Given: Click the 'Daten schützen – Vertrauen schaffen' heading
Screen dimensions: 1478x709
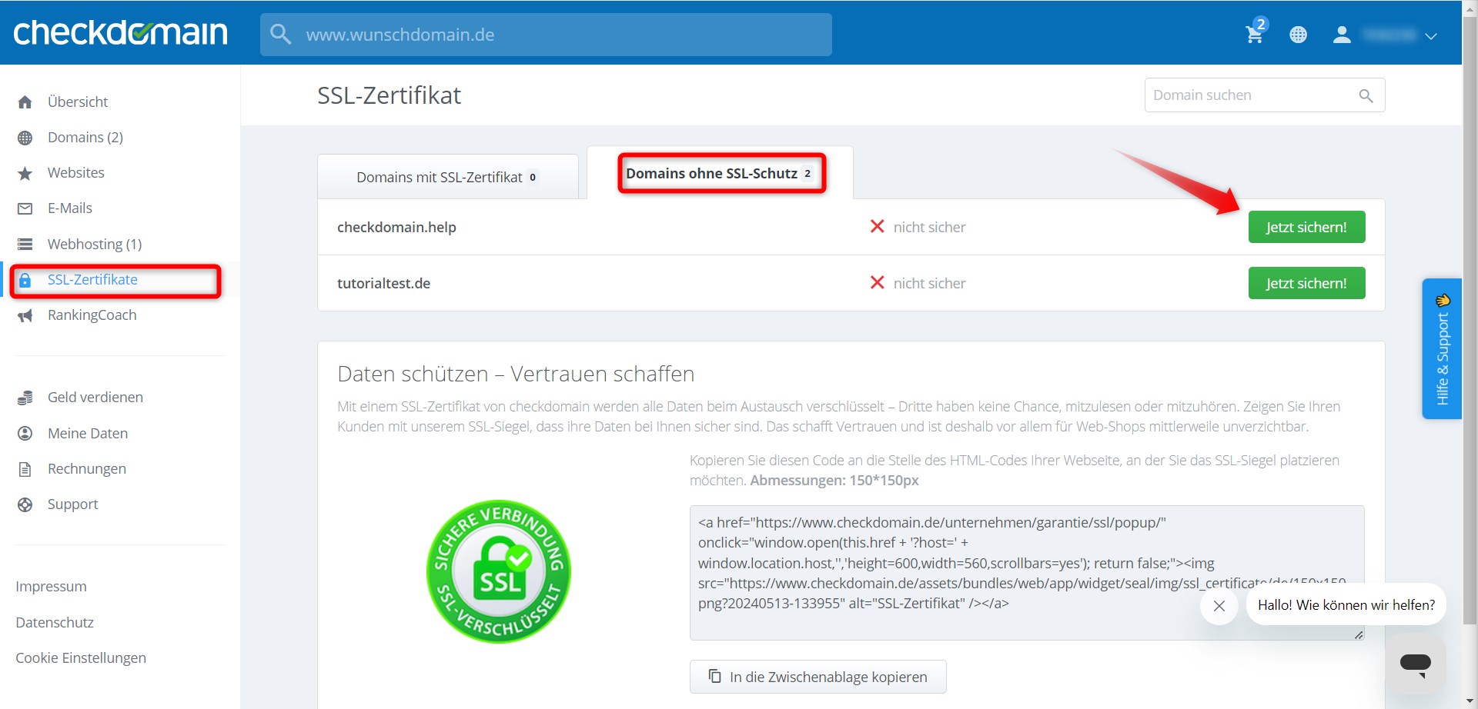Looking at the screenshot, I should 516,374.
